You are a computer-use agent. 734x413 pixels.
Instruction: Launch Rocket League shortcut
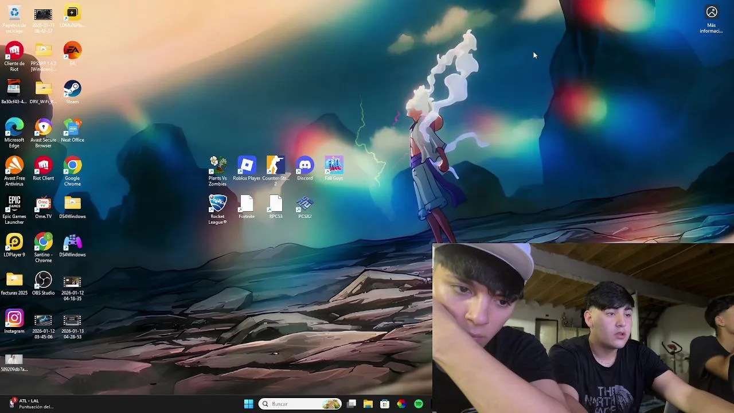point(217,209)
